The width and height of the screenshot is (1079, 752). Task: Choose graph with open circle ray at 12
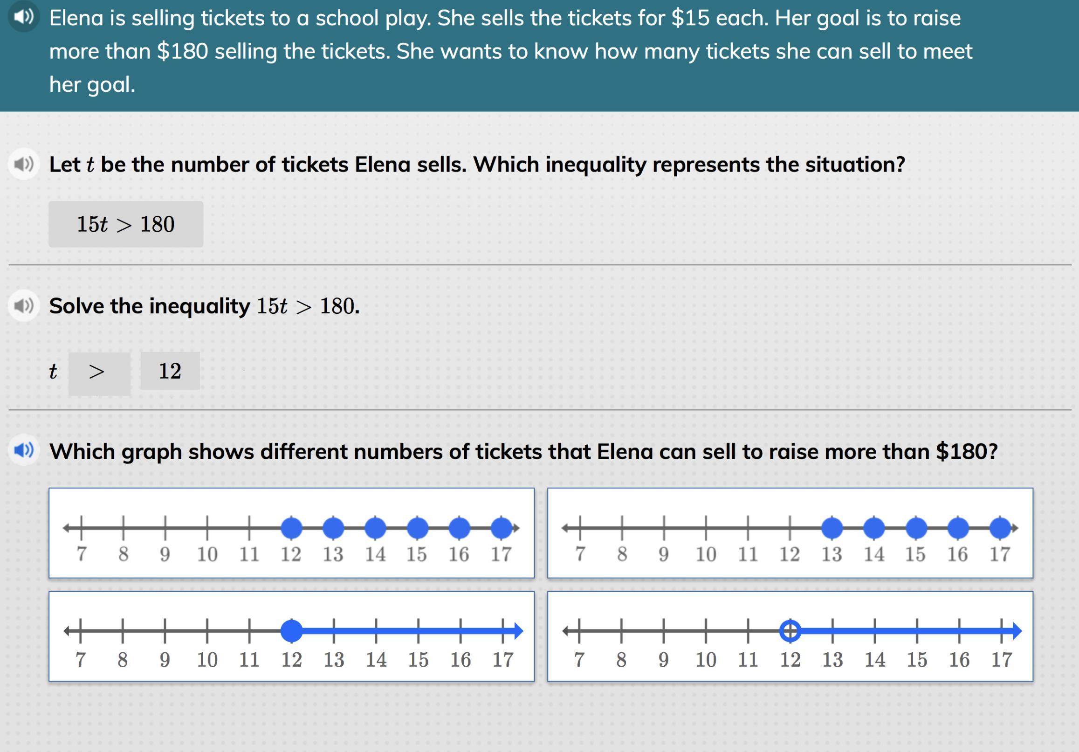(790, 636)
